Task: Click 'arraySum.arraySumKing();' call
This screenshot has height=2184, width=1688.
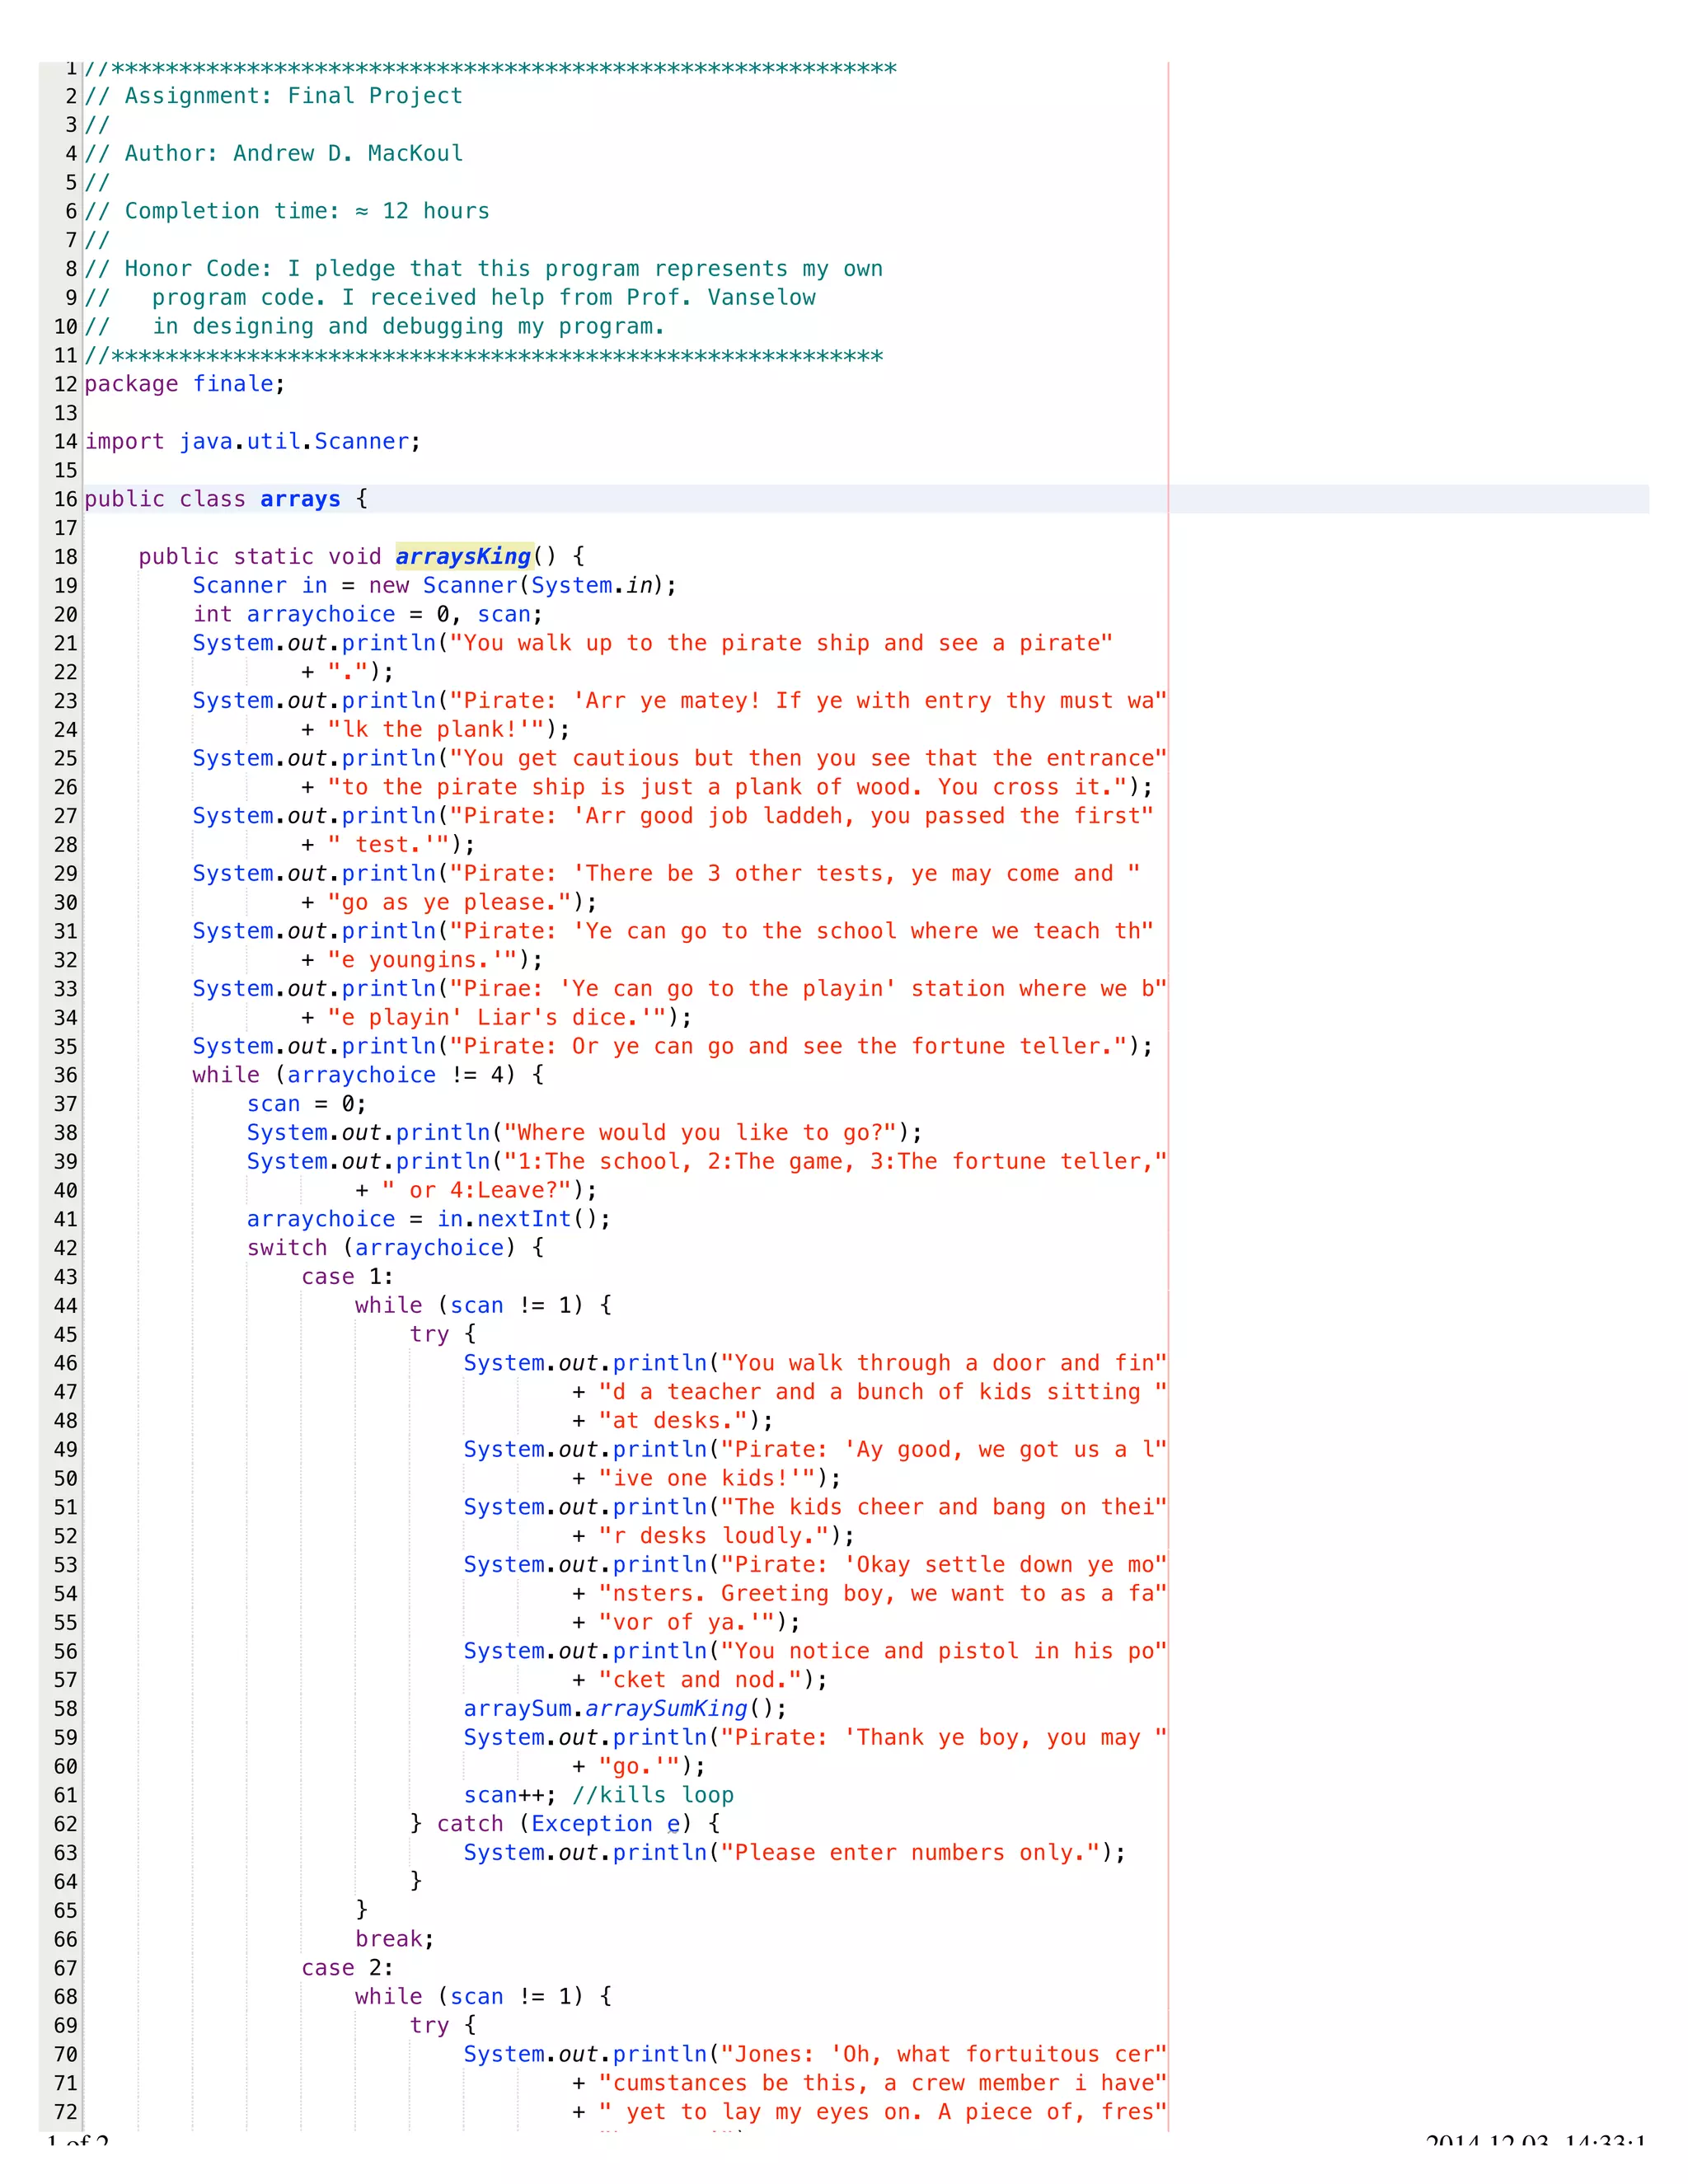Action: [625, 1709]
